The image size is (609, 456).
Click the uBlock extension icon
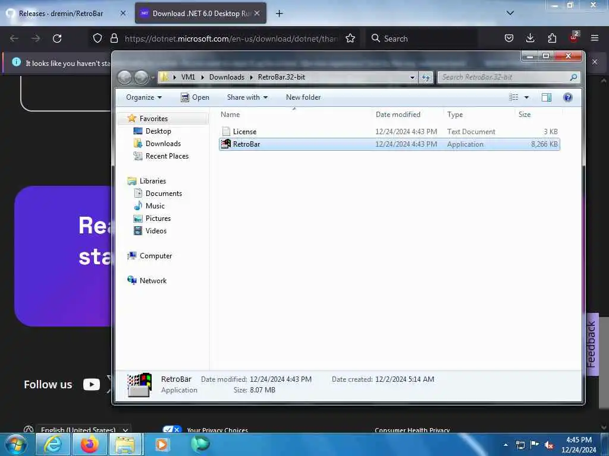click(x=574, y=37)
